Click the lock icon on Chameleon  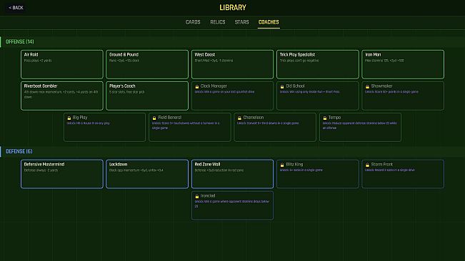(x=239, y=118)
